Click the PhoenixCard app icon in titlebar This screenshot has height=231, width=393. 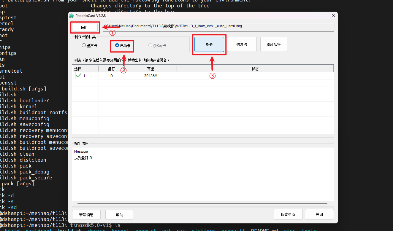72,15
